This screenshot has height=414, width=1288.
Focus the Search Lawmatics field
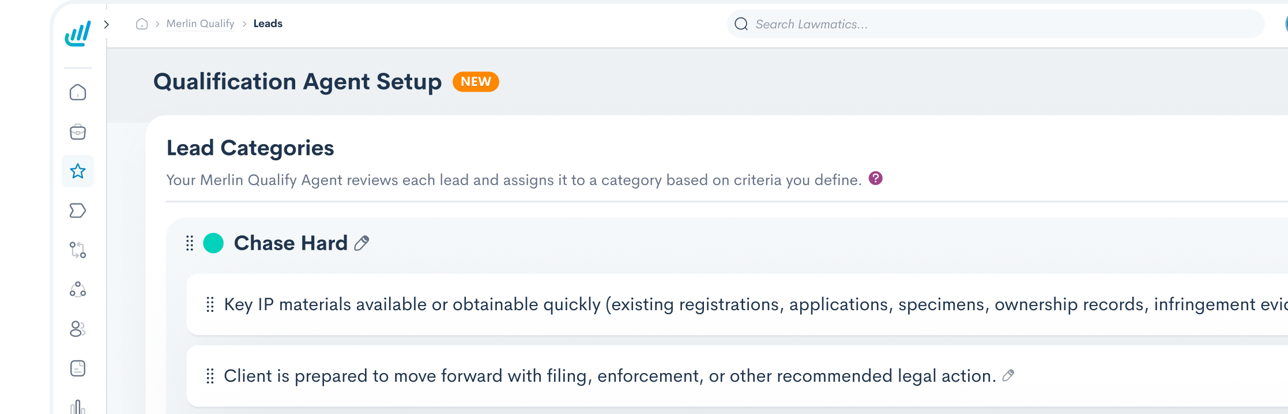(x=996, y=24)
